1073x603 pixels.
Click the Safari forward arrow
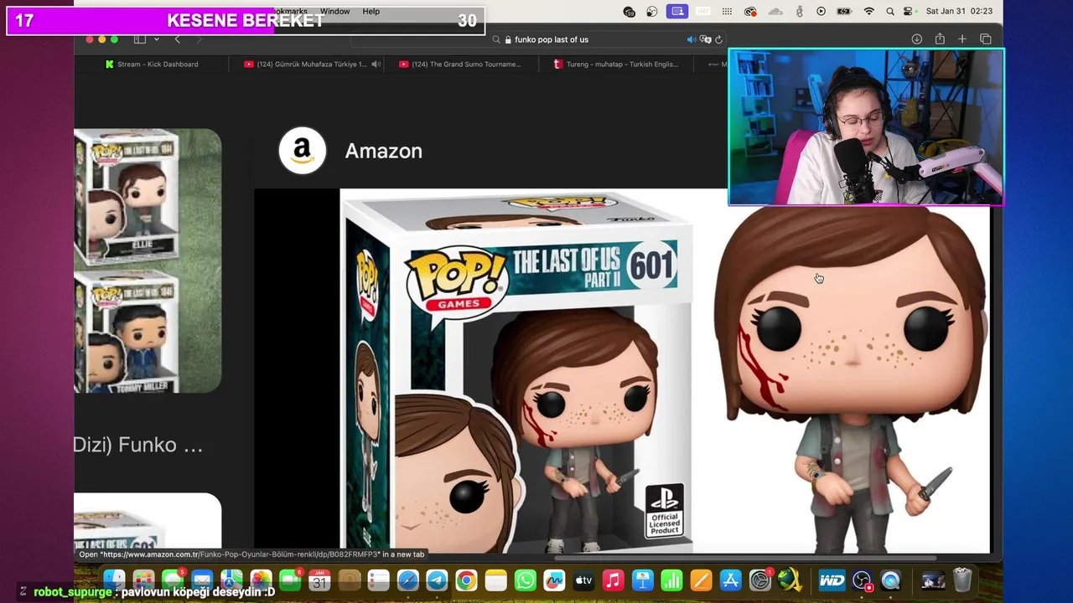[199, 39]
